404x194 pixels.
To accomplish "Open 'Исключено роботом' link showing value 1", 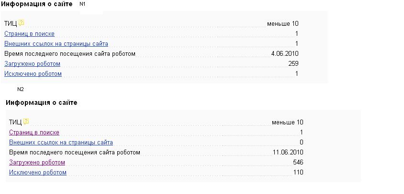I will [x=33, y=74].
